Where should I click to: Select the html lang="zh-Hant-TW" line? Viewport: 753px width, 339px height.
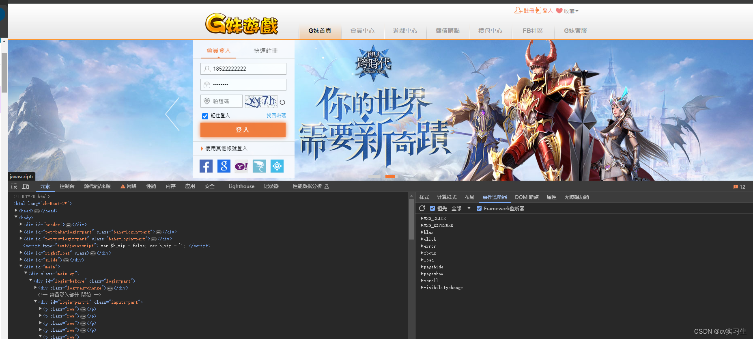tap(43, 203)
